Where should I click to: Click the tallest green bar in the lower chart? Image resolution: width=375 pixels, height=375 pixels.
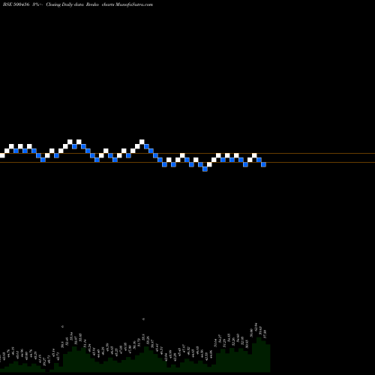coord(259,355)
